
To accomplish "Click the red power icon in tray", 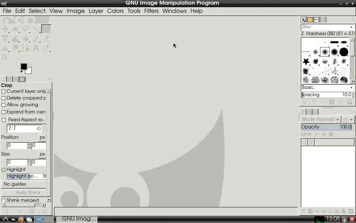I will [x=352, y=219].
